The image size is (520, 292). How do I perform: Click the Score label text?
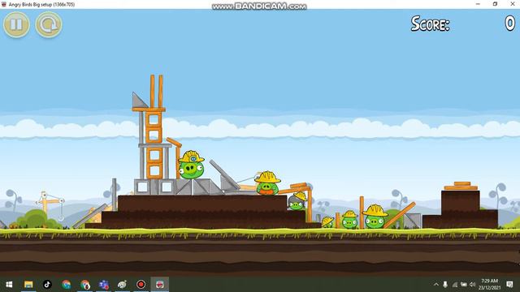click(430, 24)
